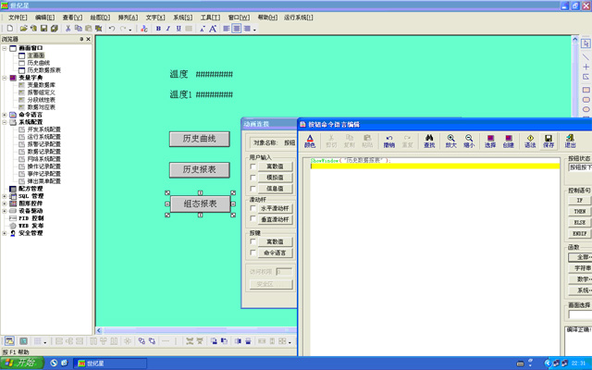Open the 文件[F] menu
The width and height of the screenshot is (592, 370).
click(x=18, y=18)
